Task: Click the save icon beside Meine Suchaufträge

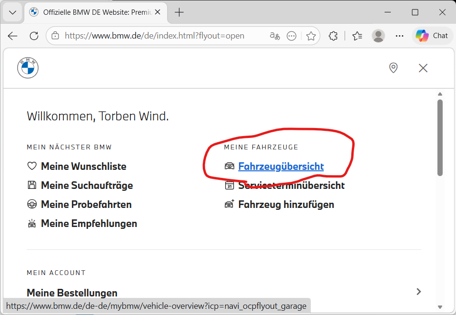Action: click(31, 185)
